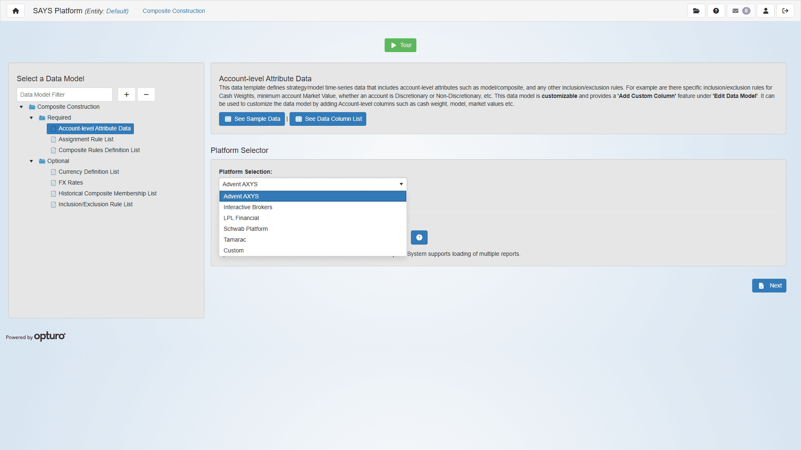Select Composite Rules Definition List item
The image size is (801, 450).
(x=99, y=150)
